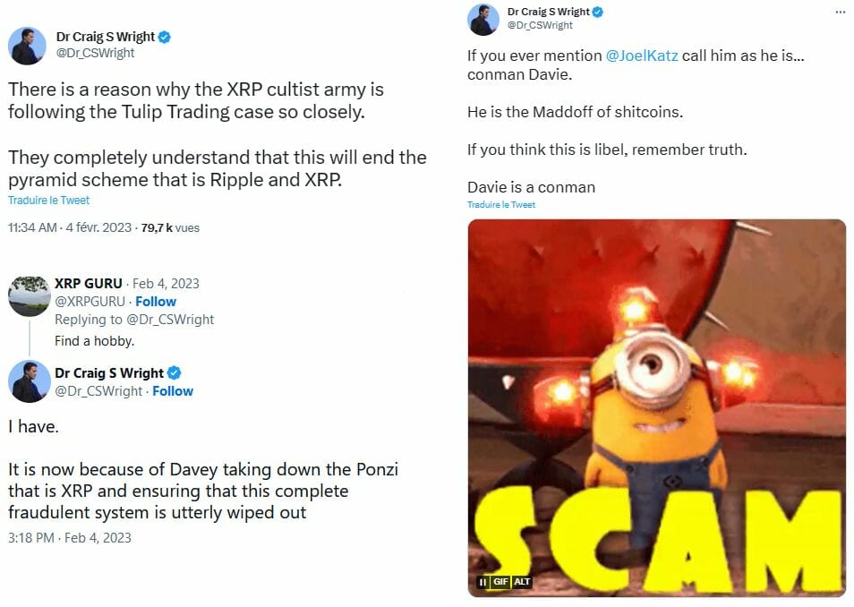
Task: Follow @Dr_CSWright from the reply tweet
Action: 173,391
